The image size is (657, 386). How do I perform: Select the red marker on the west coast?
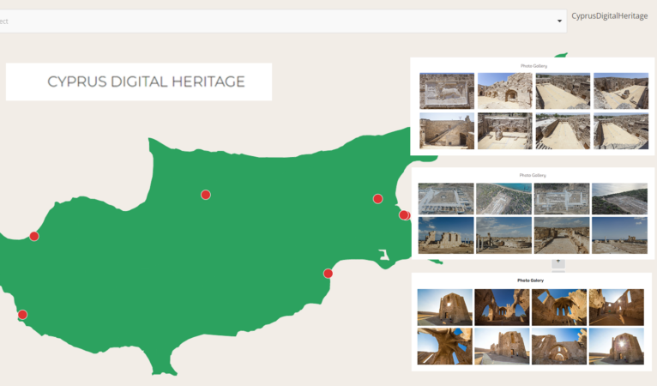coord(34,237)
